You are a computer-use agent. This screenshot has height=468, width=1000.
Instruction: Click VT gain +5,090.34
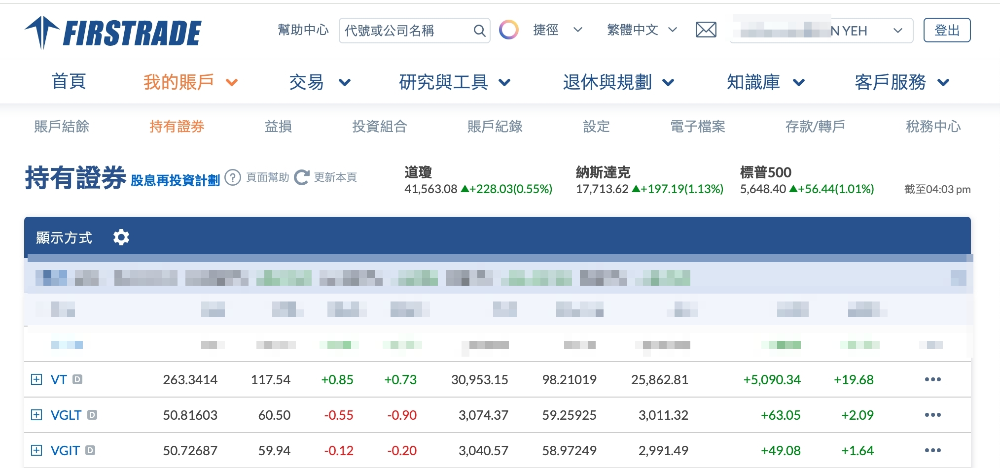tap(772, 380)
